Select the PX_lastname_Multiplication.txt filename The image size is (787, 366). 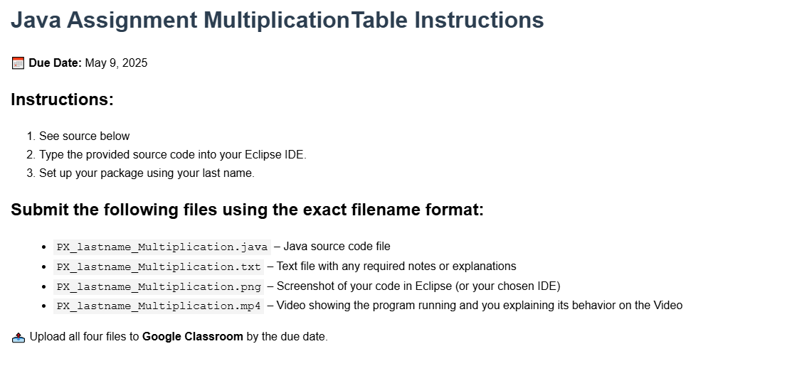point(159,267)
